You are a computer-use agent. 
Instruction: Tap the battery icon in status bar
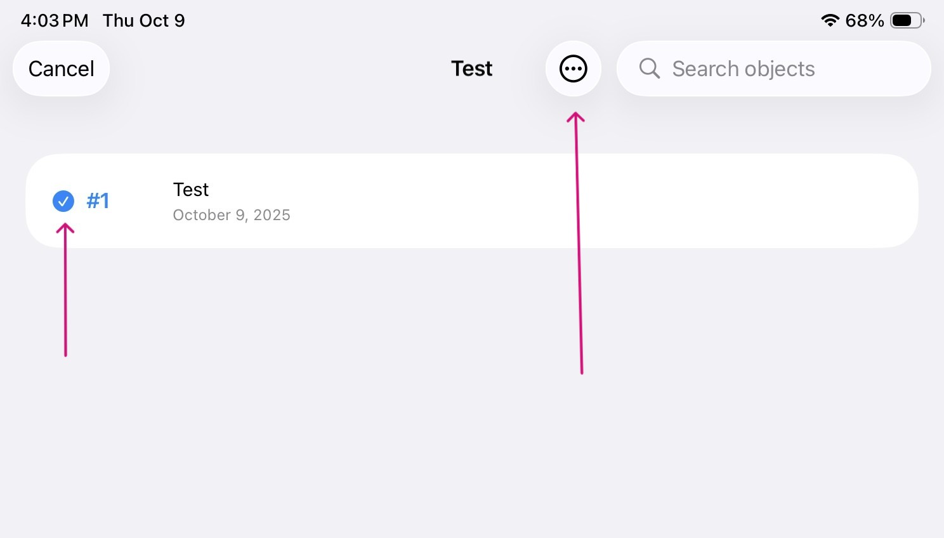click(x=906, y=20)
